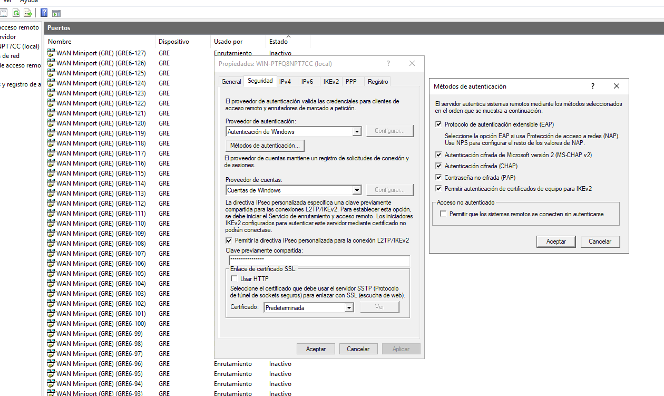
Task: Toggle certificados de equipo para IKEv2 checkbox
Action: click(x=439, y=189)
